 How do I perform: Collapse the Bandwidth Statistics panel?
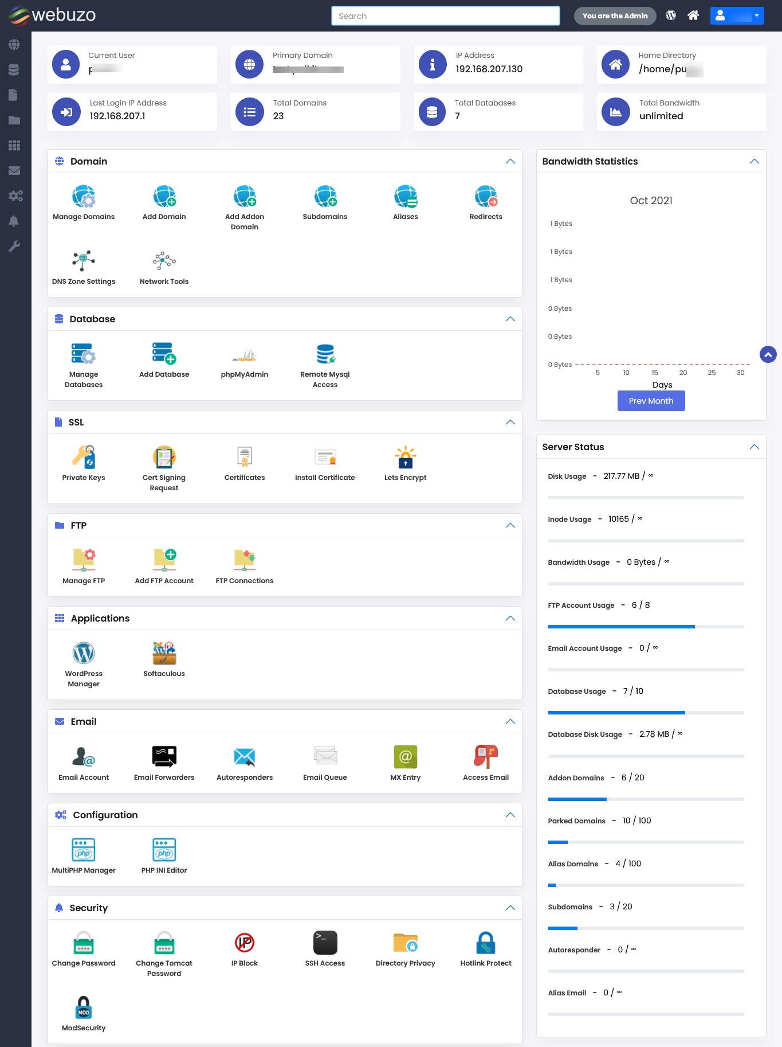point(754,162)
